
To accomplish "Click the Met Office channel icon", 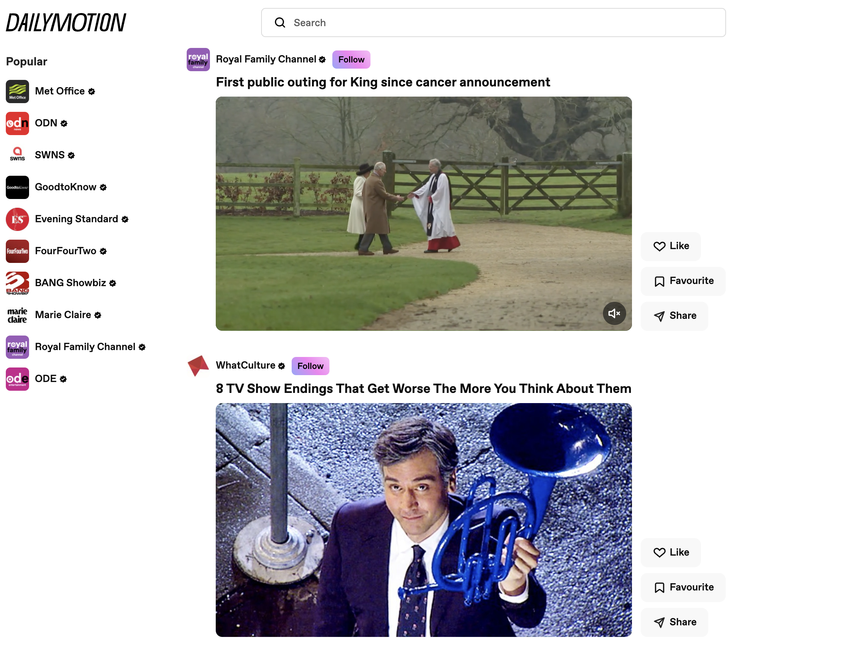I will [x=17, y=90].
